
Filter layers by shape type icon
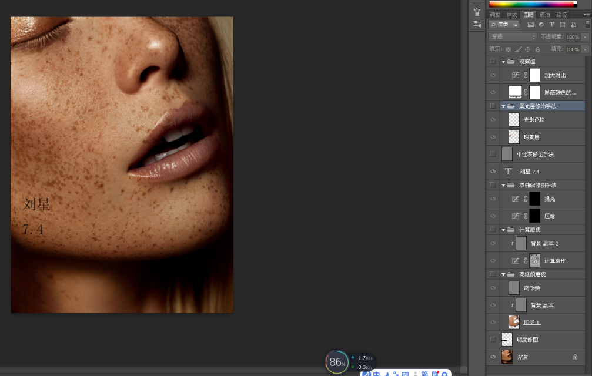pos(563,25)
